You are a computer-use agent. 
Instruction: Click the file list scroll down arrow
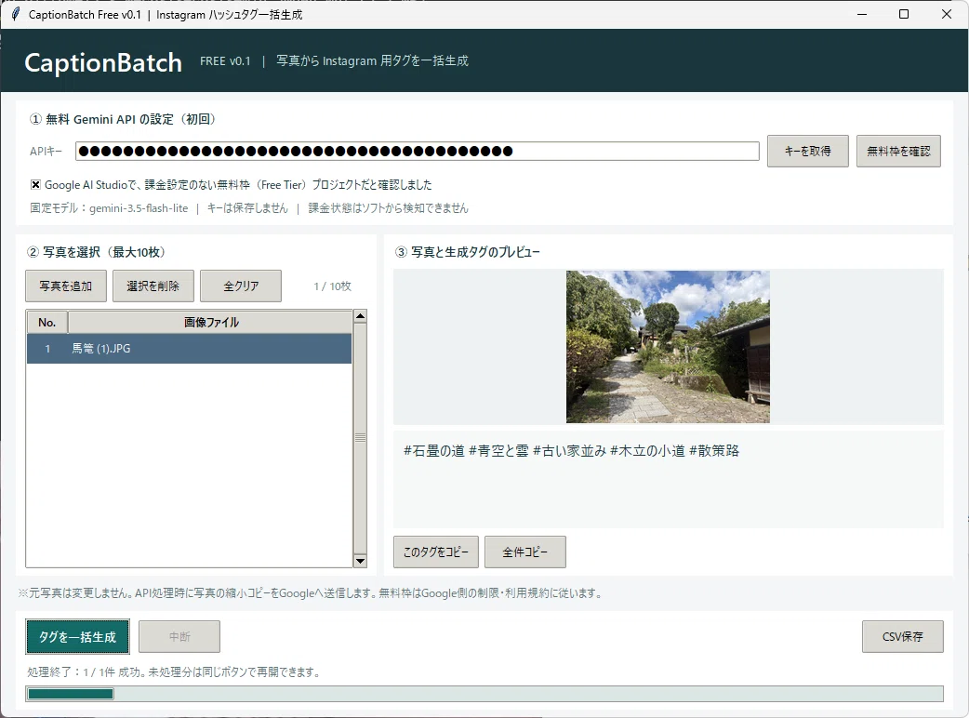point(360,561)
